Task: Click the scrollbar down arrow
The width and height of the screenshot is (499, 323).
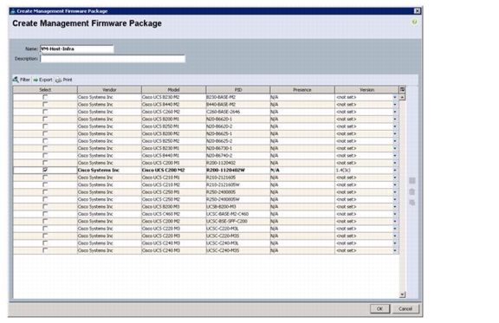Action: [402, 295]
